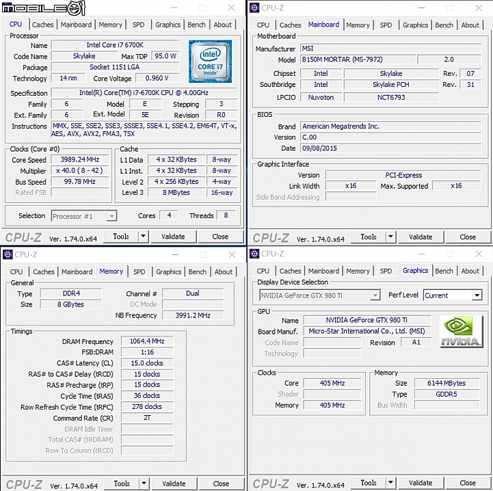This screenshot has height=491, width=493.
Task: Open Memory tab in Mainboard window
Action: click(358, 25)
